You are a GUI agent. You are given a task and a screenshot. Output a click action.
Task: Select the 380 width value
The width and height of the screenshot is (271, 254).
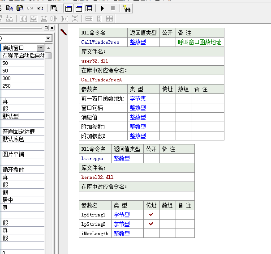[23, 78]
